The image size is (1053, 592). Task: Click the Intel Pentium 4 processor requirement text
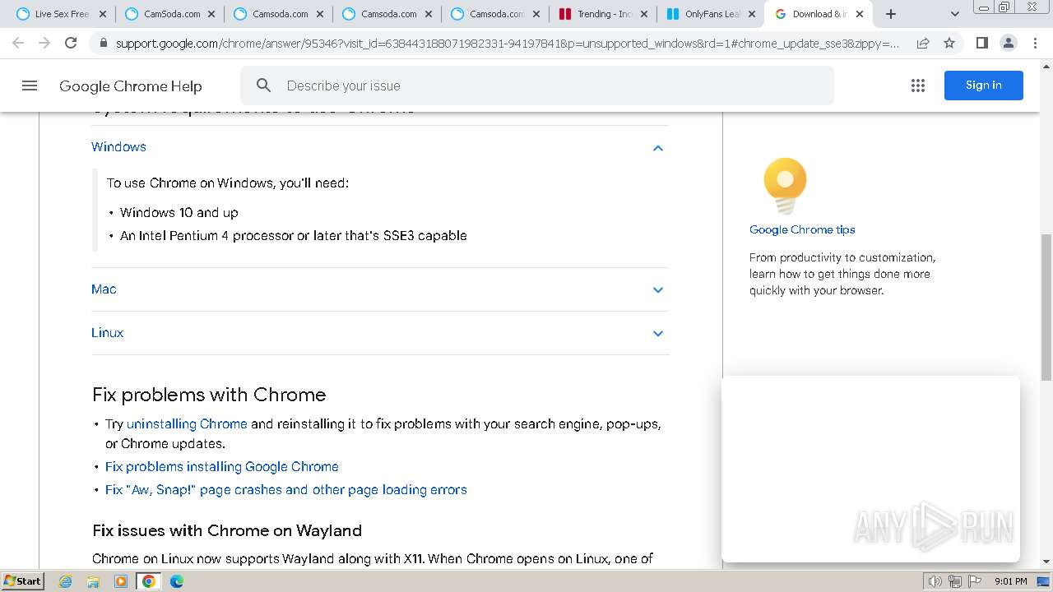[x=294, y=235]
